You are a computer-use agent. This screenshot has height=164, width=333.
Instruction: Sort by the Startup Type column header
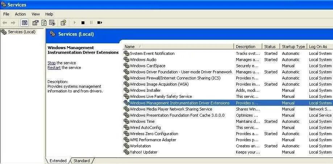click(x=294, y=47)
